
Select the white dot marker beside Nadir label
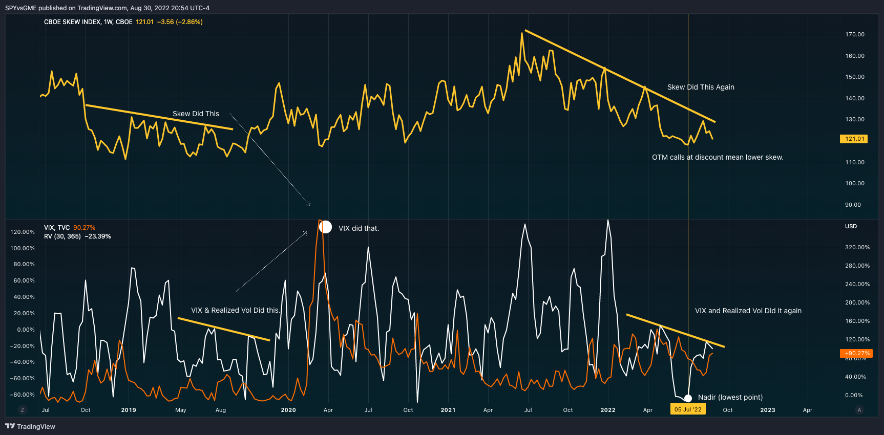688,398
